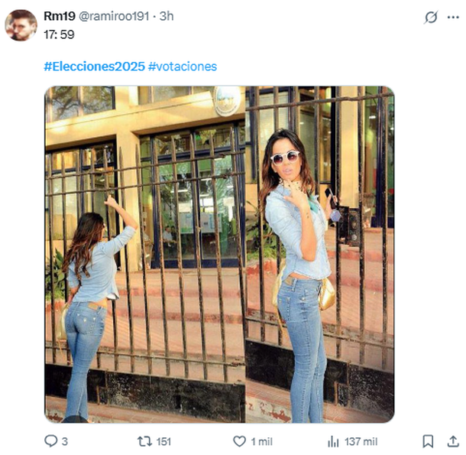Click the reply count number 3
Viewport: 466px width, 455px height.
[65, 441]
